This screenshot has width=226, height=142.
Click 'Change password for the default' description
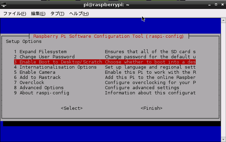pyautogui.click(x=150, y=57)
